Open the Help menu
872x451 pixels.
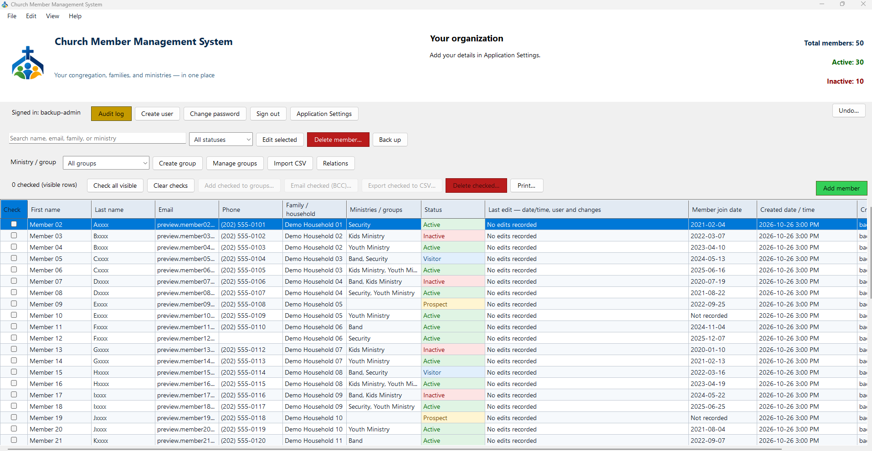tap(75, 16)
